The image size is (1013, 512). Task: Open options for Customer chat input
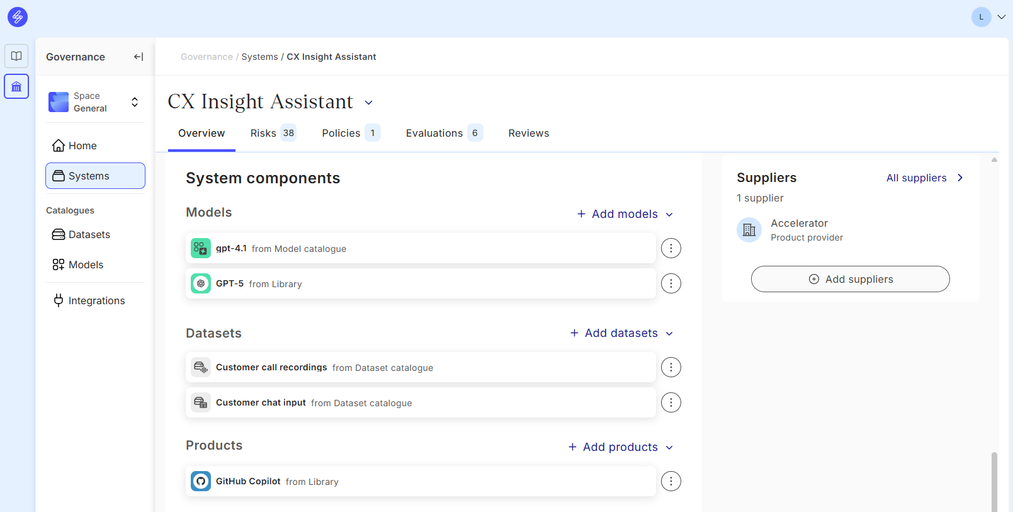(x=671, y=402)
